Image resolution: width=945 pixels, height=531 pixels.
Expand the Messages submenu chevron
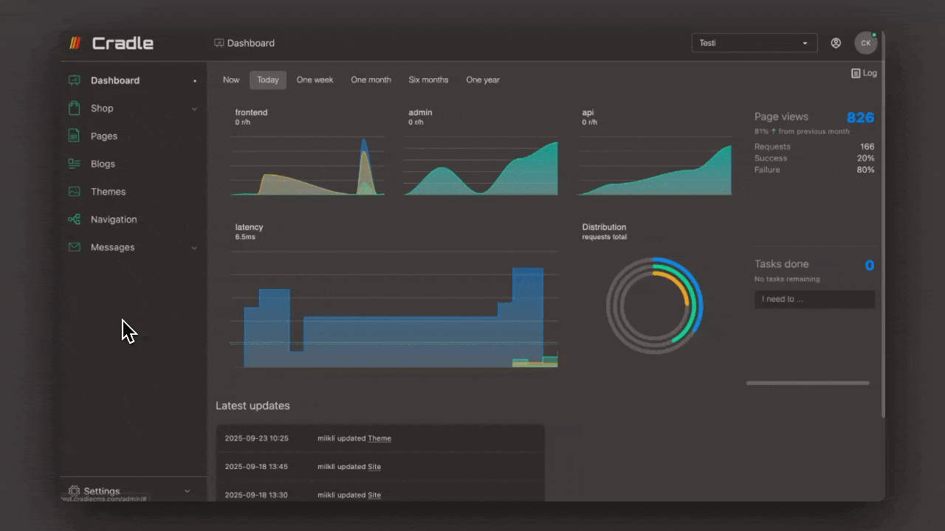pyautogui.click(x=194, y=248)
